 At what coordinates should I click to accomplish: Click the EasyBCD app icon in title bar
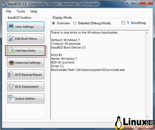point(4,4)
